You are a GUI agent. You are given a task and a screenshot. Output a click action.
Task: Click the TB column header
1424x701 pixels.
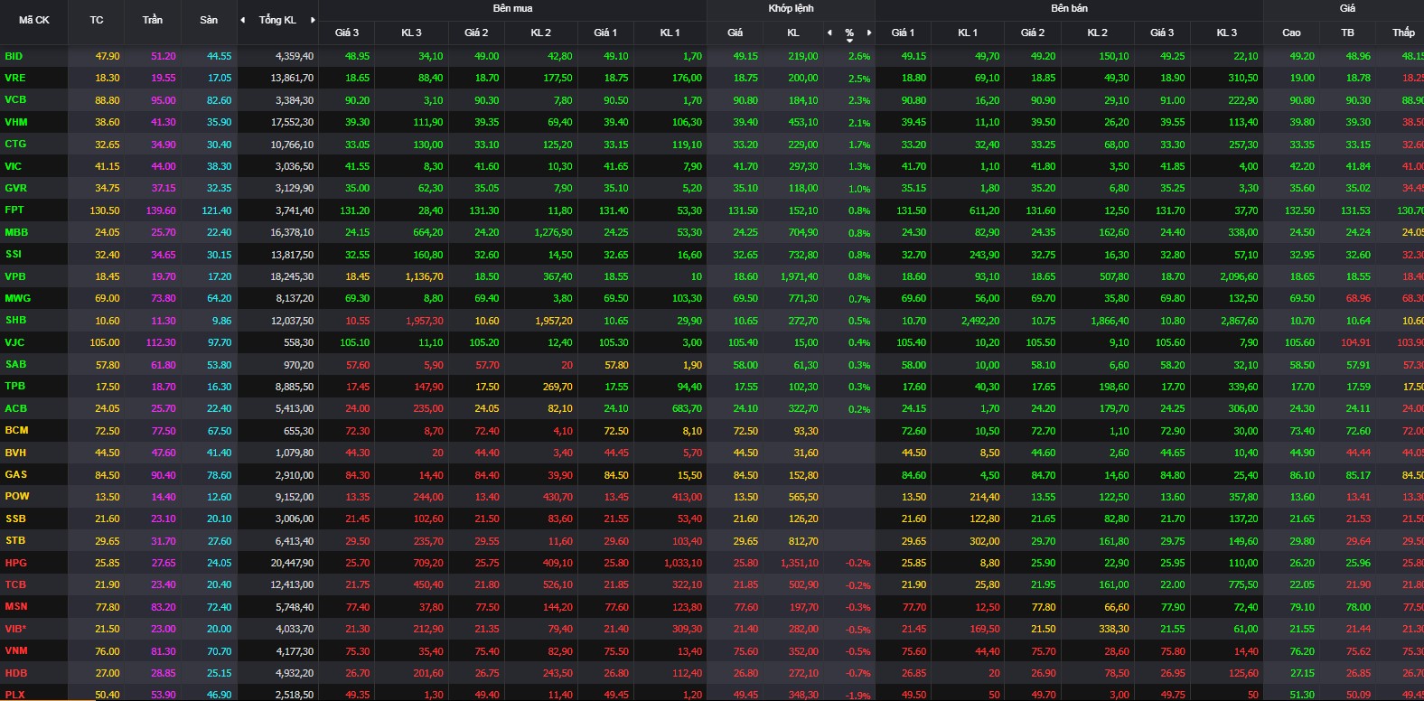1347,33
